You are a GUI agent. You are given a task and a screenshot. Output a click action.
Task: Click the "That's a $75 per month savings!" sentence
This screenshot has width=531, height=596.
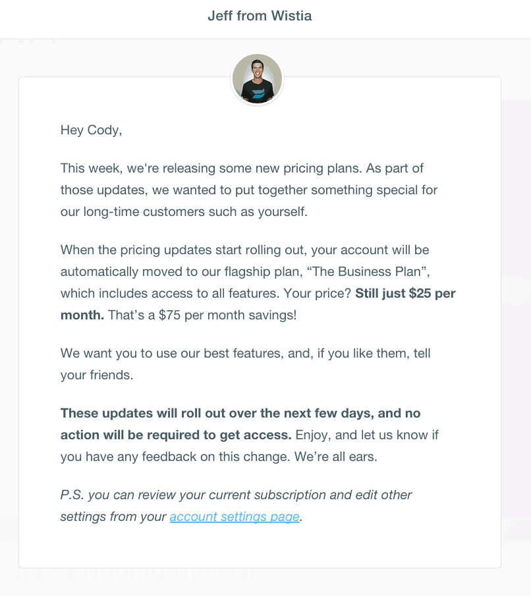click(x=202, y=315)
